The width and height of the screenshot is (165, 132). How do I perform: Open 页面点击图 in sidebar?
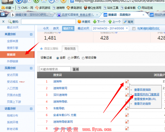point(14,95)
